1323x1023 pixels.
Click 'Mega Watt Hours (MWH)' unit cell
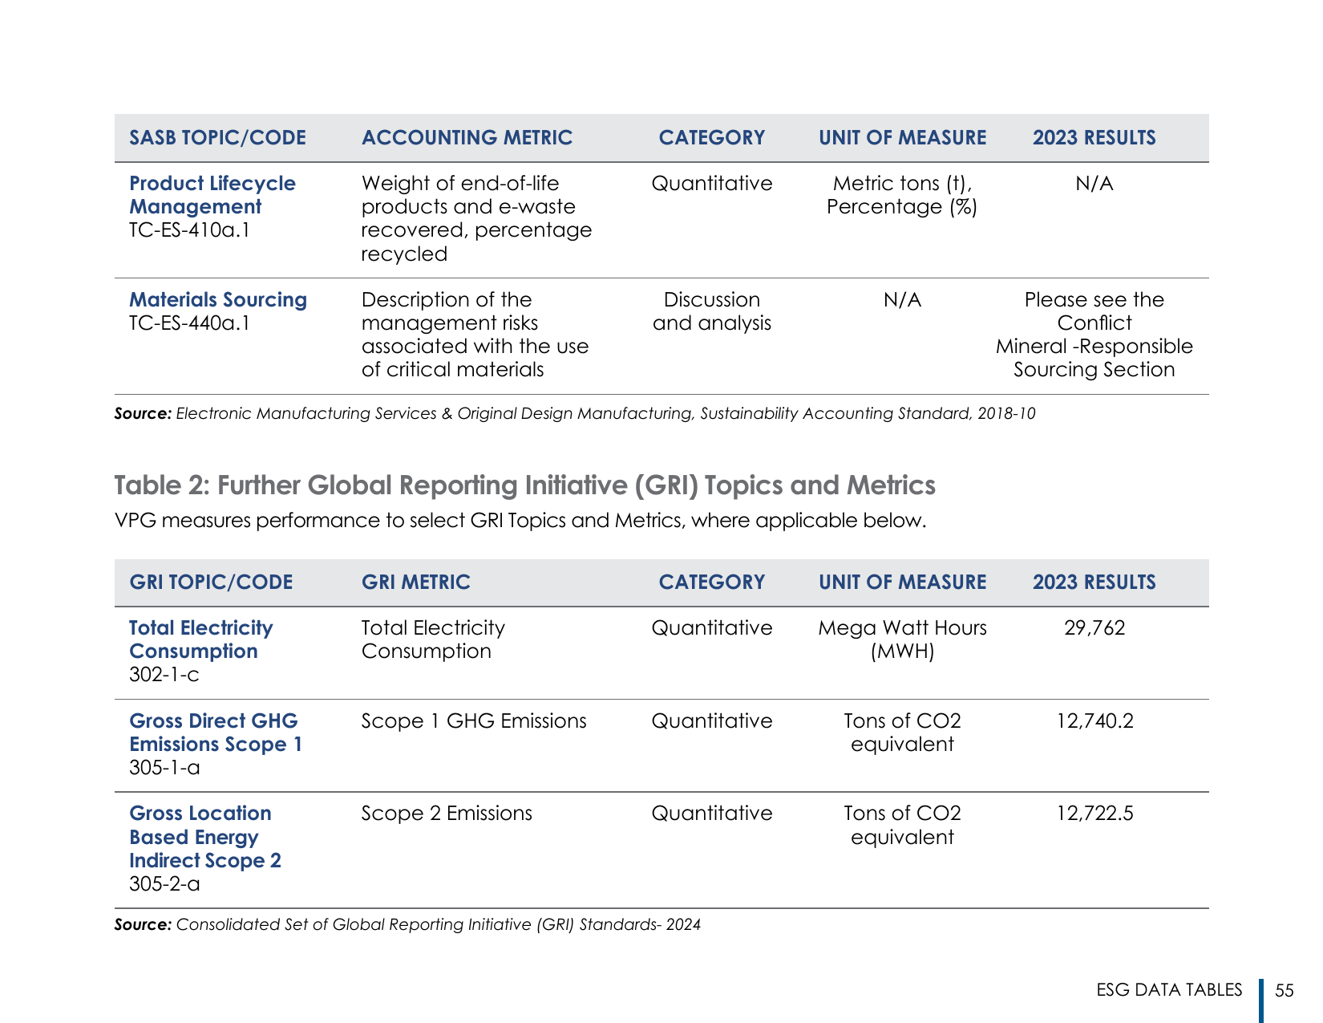(x=902, y=639)
